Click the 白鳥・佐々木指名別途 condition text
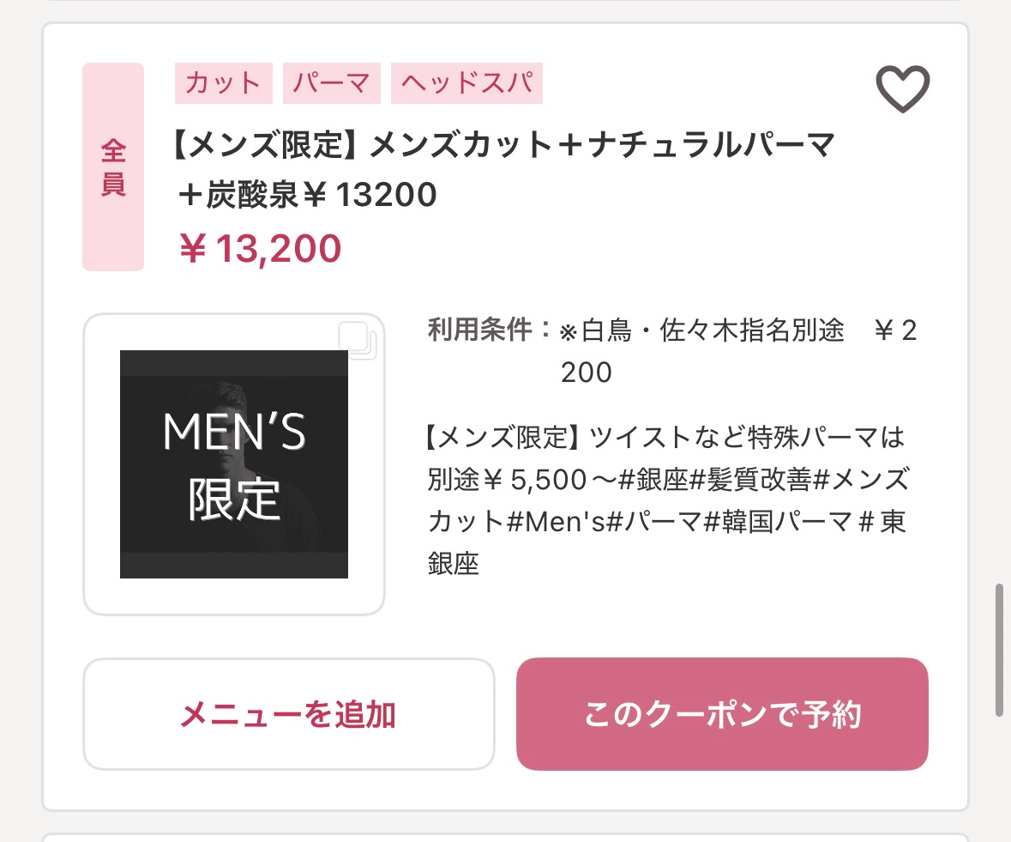Screen dimensions: 1011x842 (x=703, y=331)
